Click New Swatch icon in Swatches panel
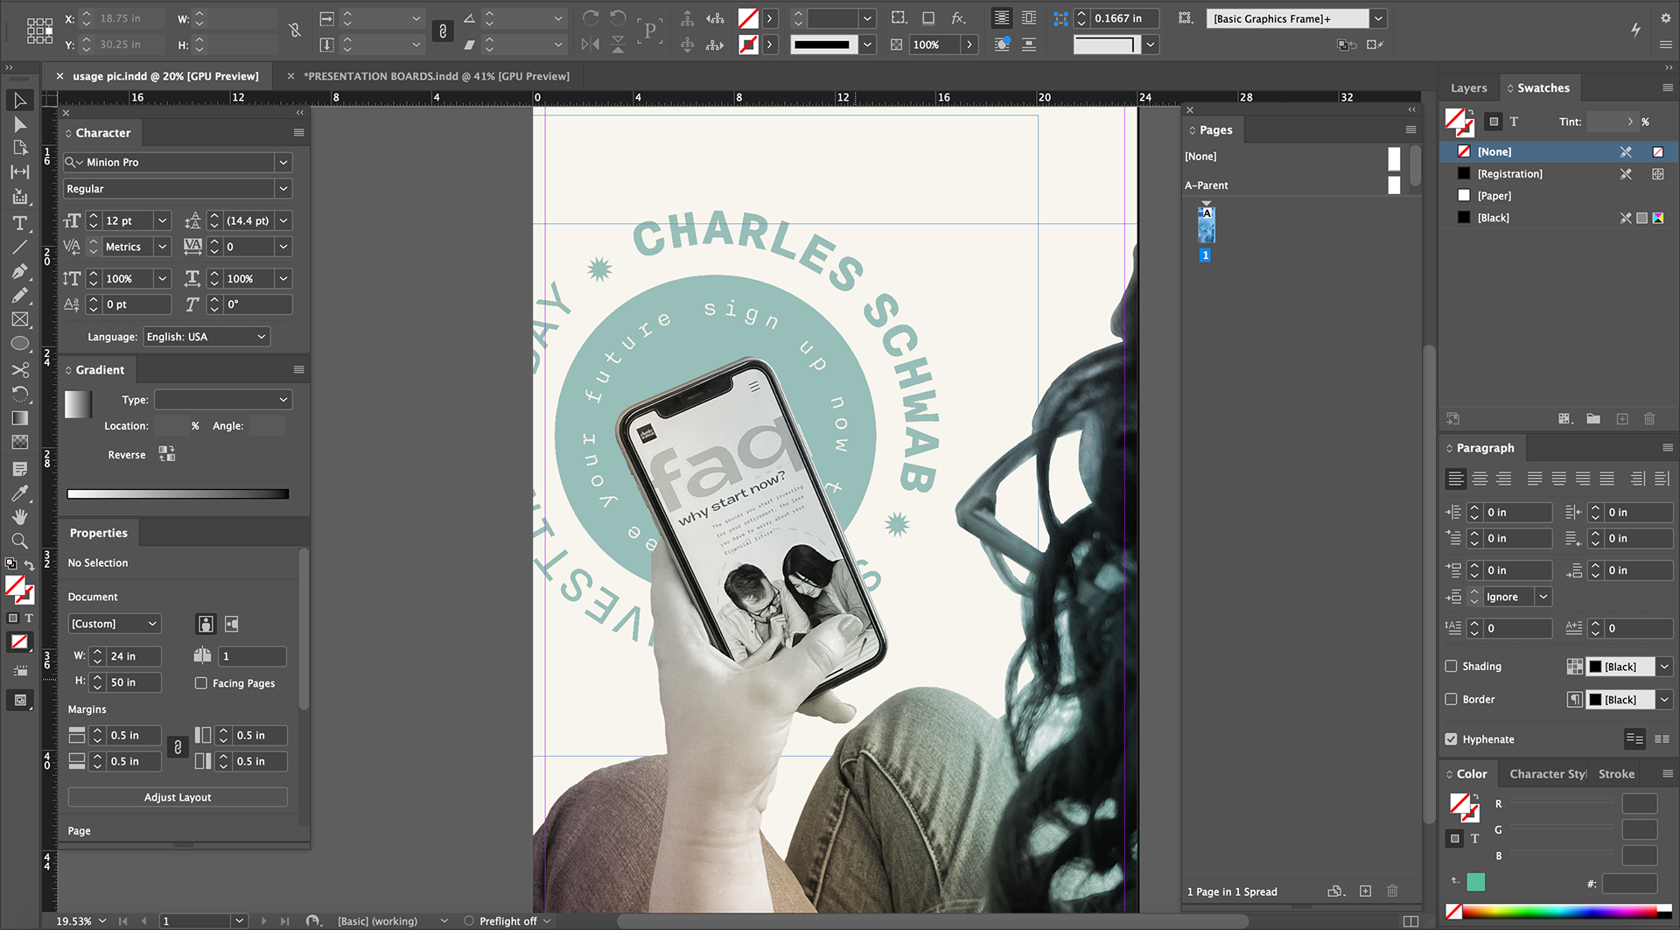Screen dimensions: 1680x930 pos(1622,419)
